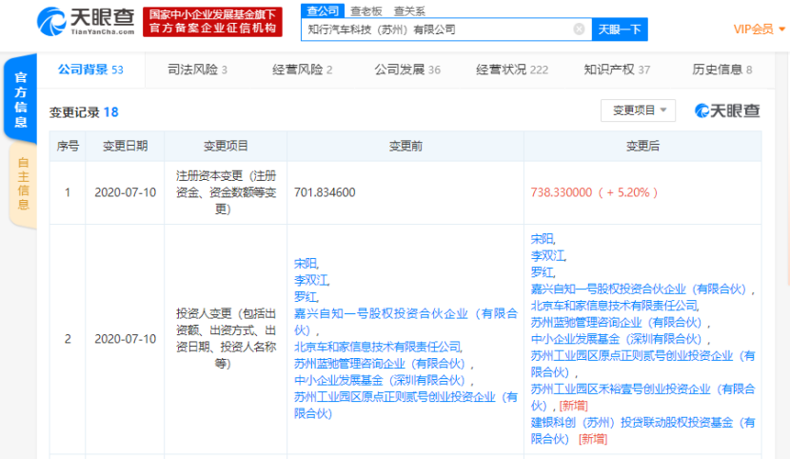Switch to the 查关系 search tab
This screenshot has height=459, width=790.
pyautogui.click(x=409, y=10)
